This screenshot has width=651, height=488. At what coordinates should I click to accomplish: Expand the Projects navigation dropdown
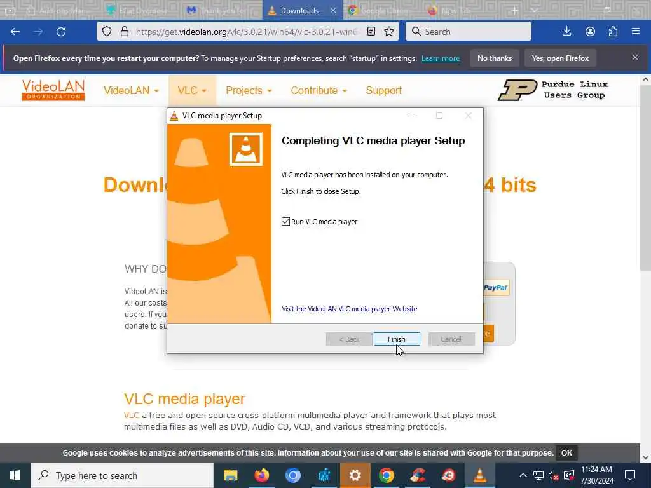(x=249, y=90)
